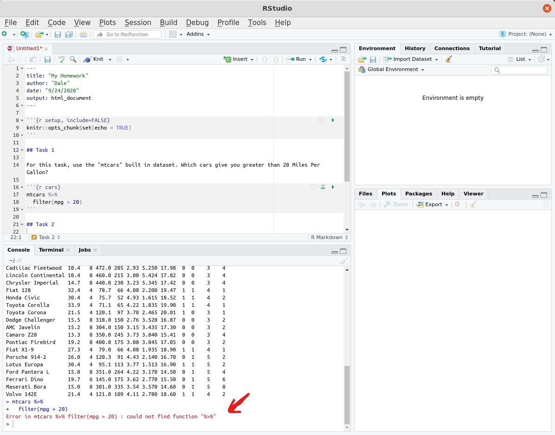
Task: Click Zoom in Plots pane
Action: pos(396,204)
